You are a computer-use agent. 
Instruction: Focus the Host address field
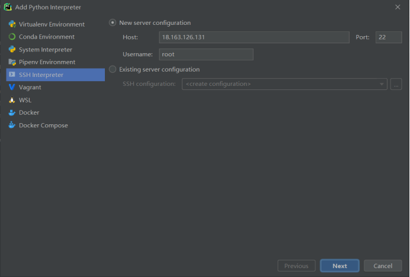254,37
